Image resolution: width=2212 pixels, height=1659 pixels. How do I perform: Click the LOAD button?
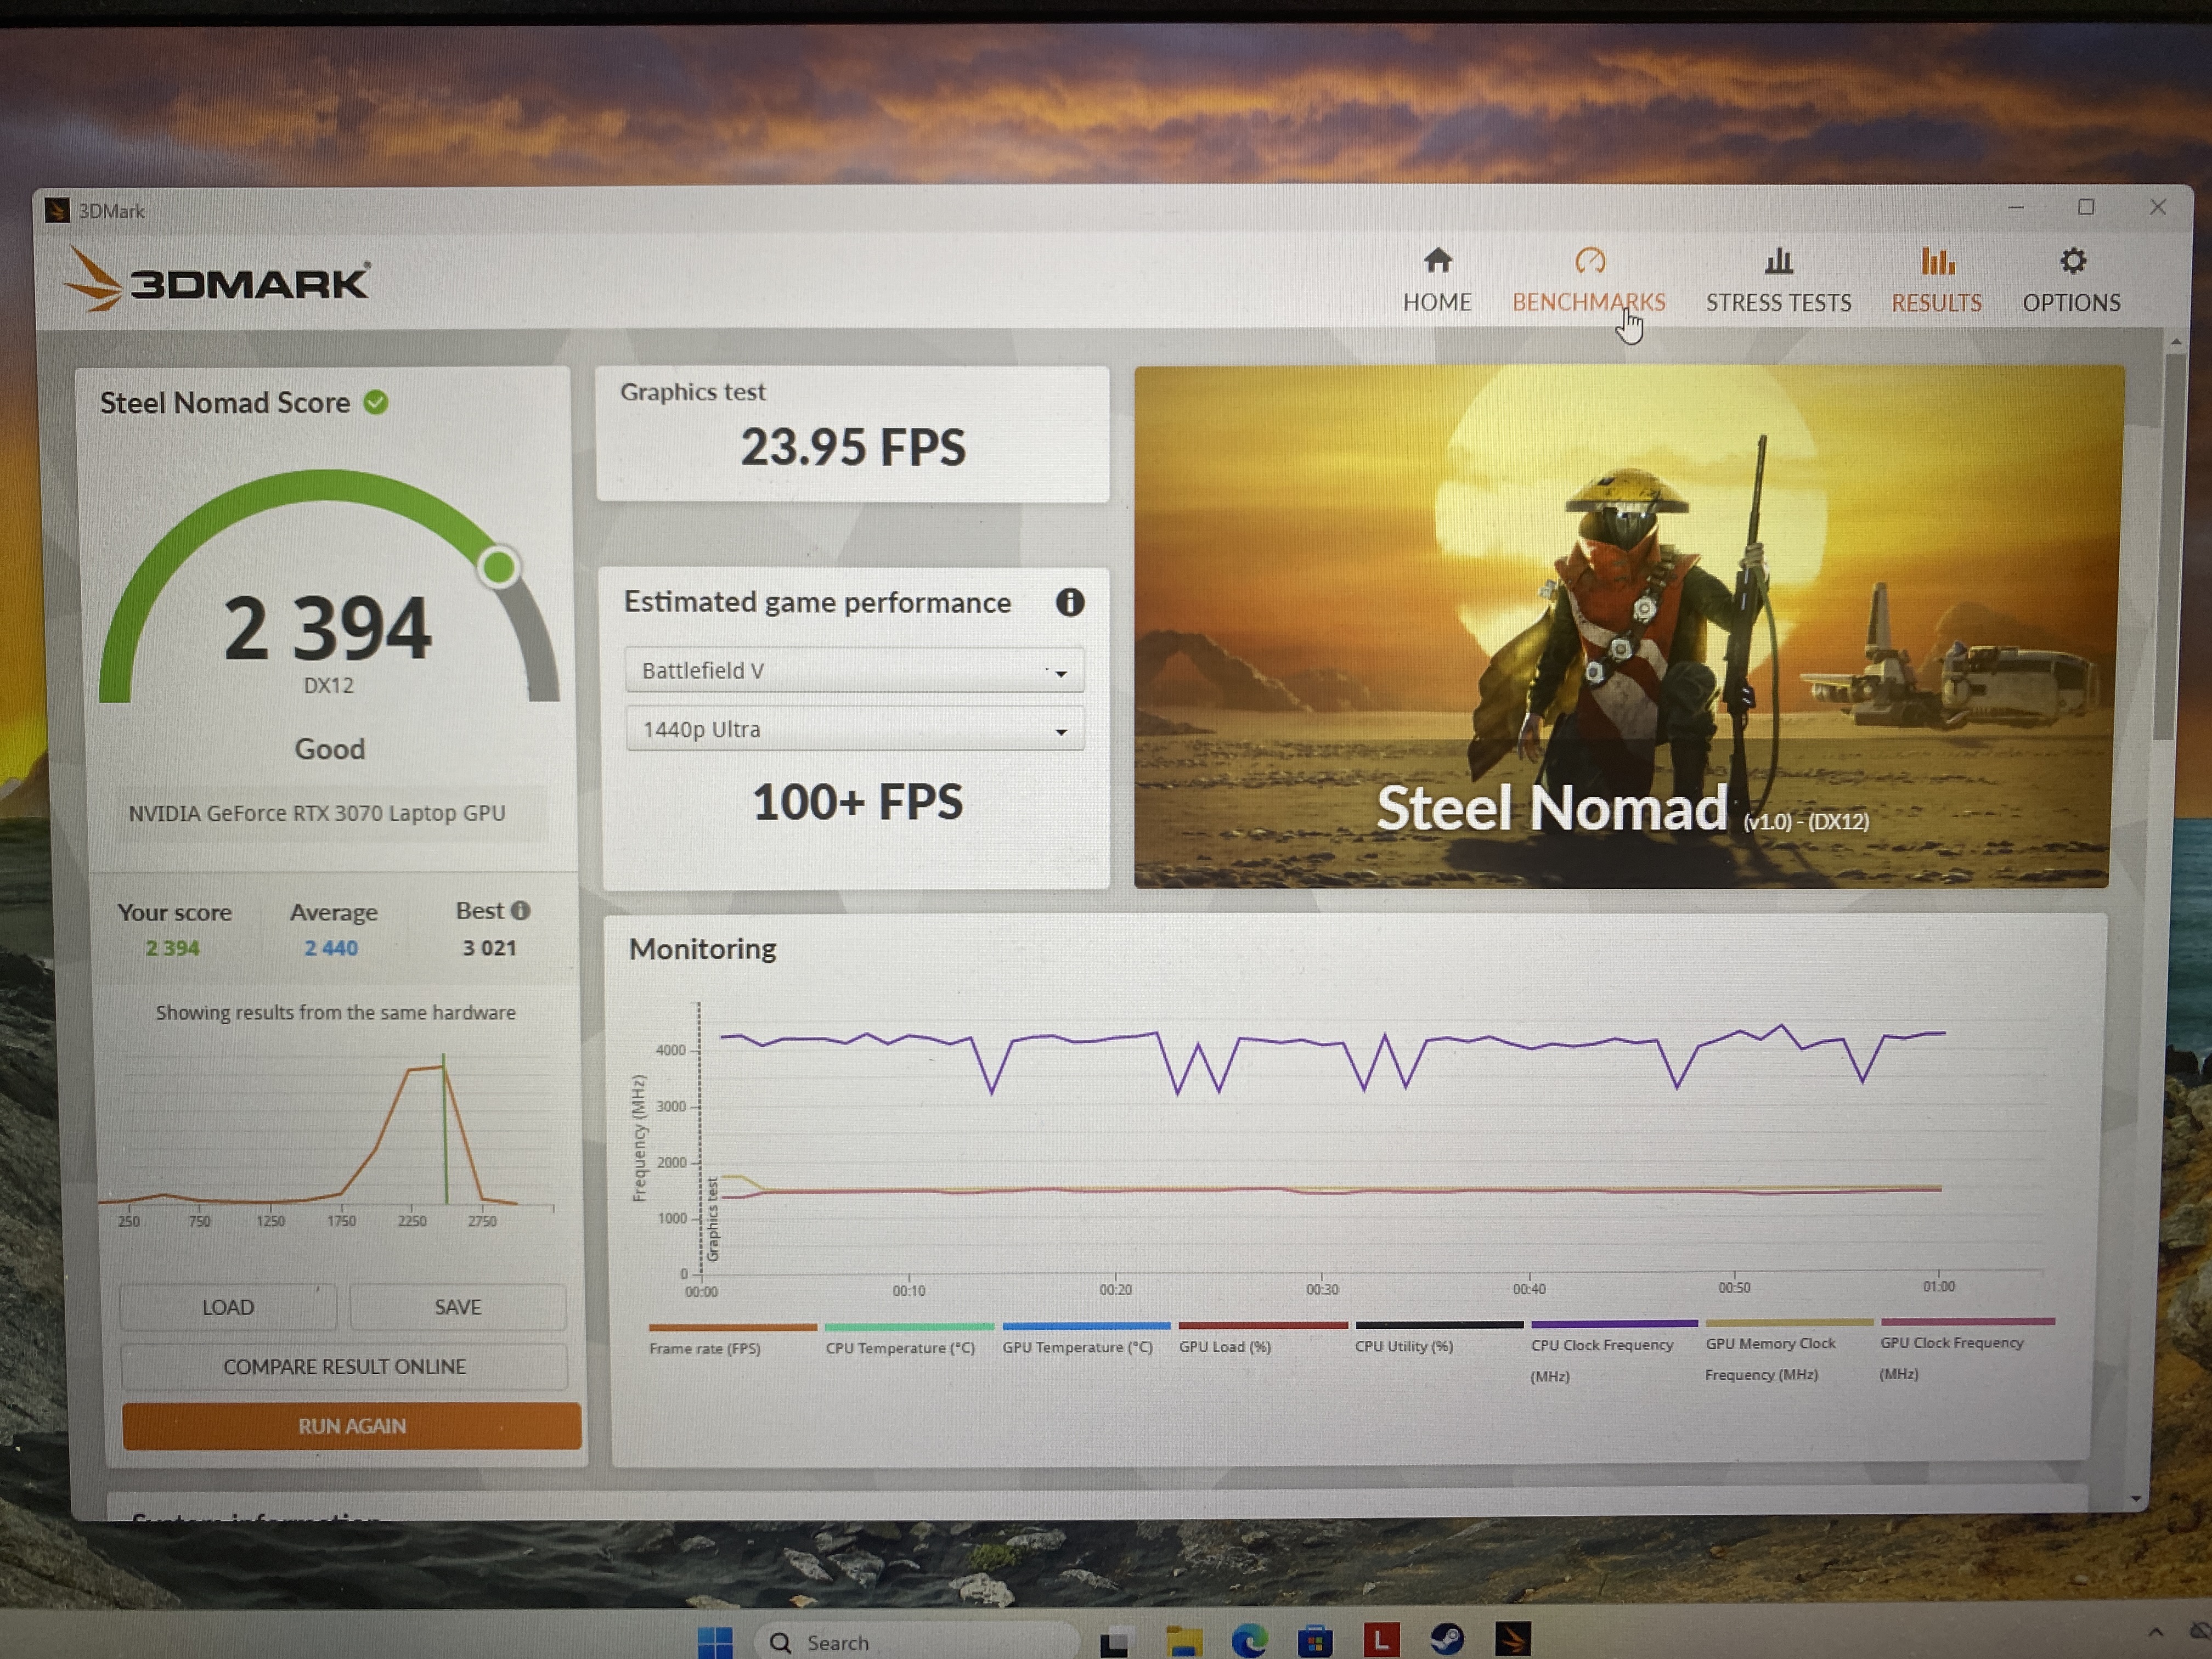[228, 1307]
